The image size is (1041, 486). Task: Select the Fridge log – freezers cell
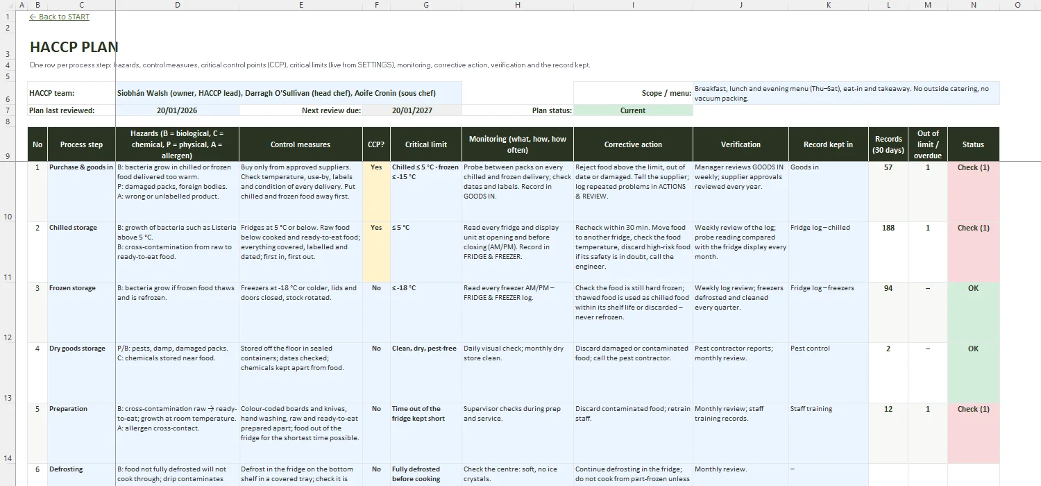click(829, 312)
